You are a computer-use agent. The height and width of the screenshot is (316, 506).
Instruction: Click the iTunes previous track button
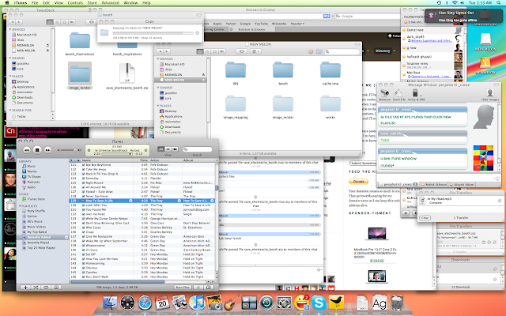click(27, 150)
